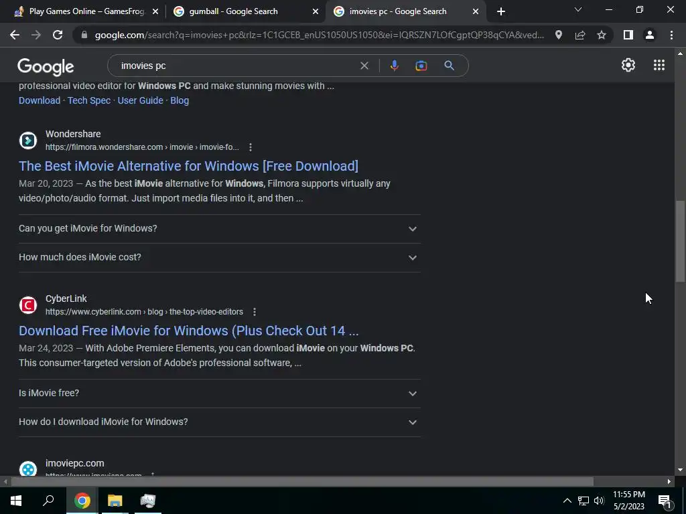Open the Blog sitelink
This screenshot has width=686, height=514.
[x=180, y=100]
